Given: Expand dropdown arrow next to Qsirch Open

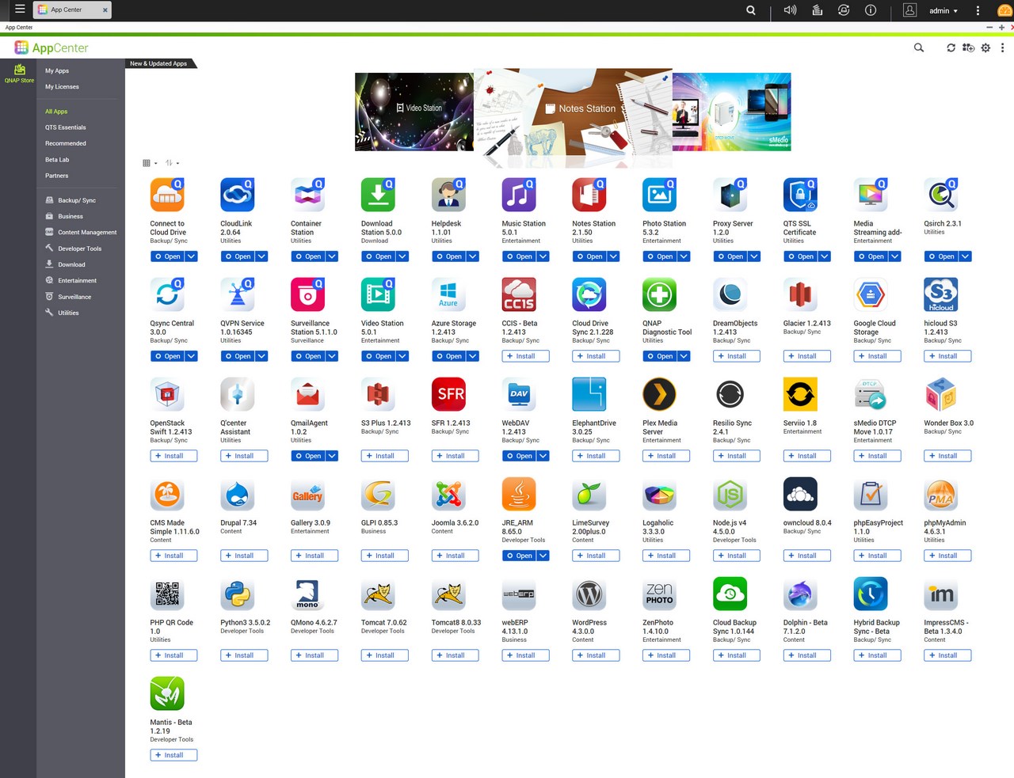Looking at the screenshot, I should [x=966, y=256].
